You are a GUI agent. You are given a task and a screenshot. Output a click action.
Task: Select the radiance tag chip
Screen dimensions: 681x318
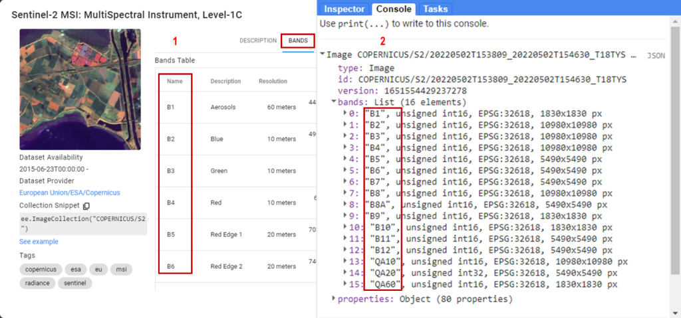[37, 283]
